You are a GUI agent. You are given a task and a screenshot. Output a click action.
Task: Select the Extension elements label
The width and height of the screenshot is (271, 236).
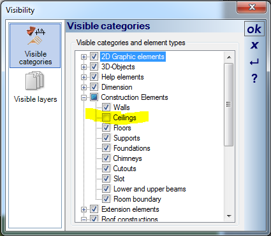[130, 209]
